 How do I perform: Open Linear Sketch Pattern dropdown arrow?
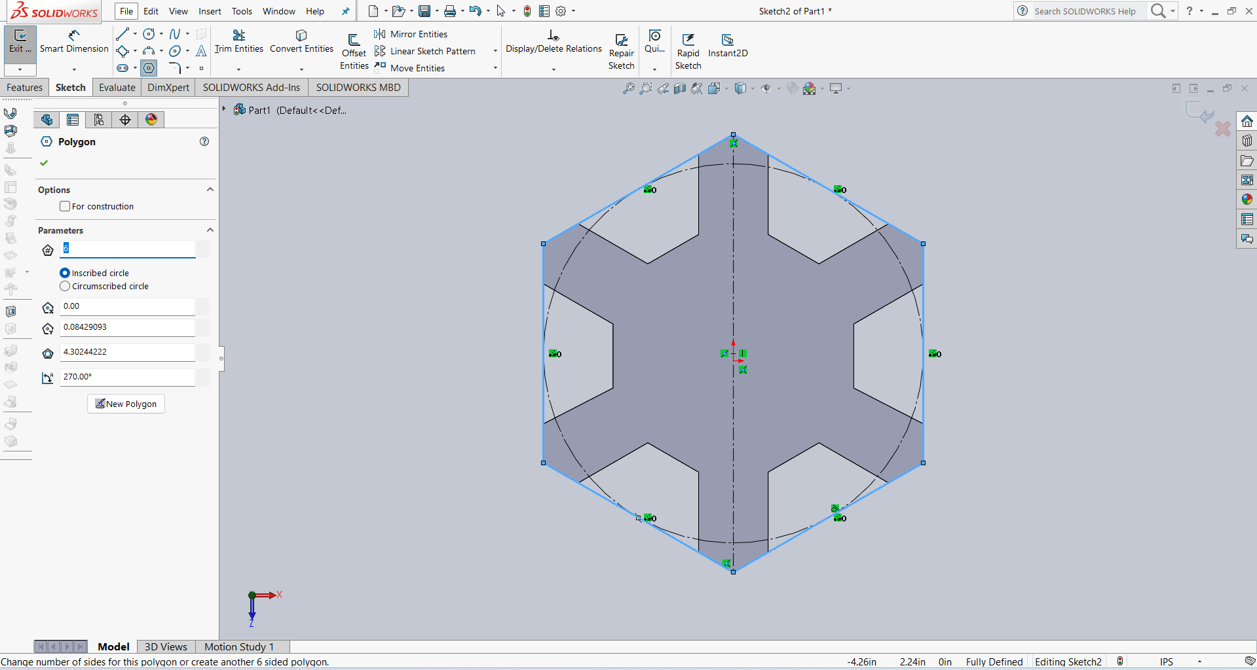495,51
